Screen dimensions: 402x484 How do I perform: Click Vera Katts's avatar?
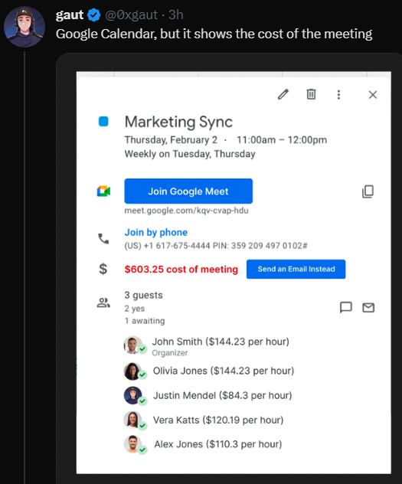coord(132,420)
